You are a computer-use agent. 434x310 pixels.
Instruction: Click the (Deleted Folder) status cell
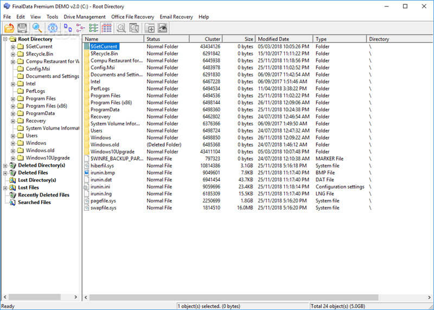pos(164,144)
